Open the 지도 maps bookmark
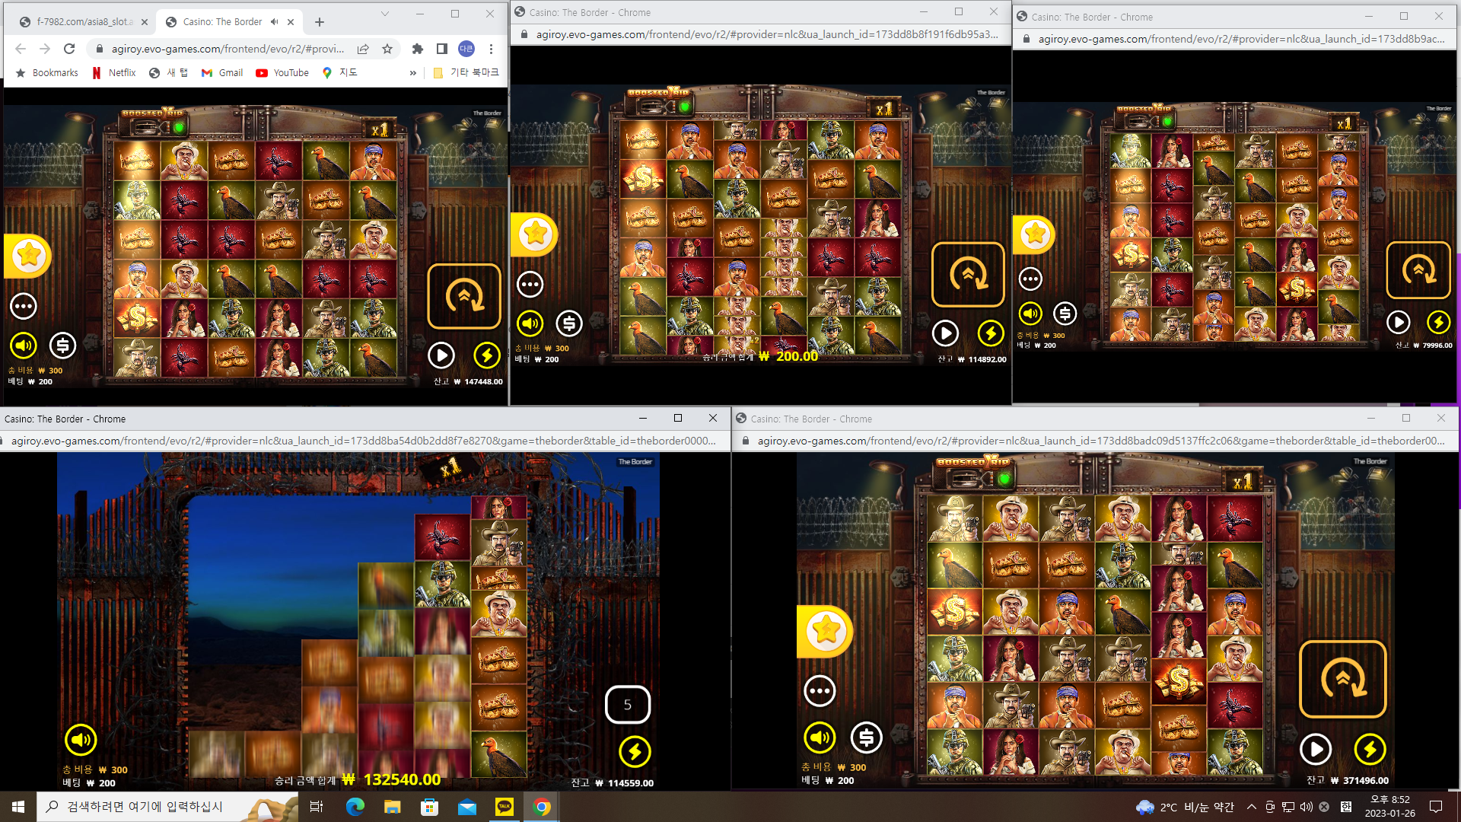1461x822 pixels. click(339, 73)
